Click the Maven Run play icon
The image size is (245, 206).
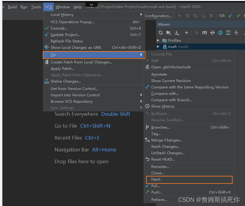coord(197,33)
